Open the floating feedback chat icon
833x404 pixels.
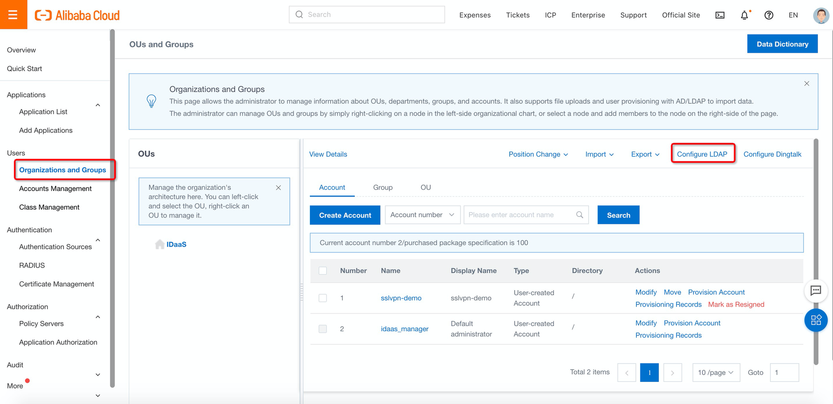pyautogui.click(x=816, y=291)
